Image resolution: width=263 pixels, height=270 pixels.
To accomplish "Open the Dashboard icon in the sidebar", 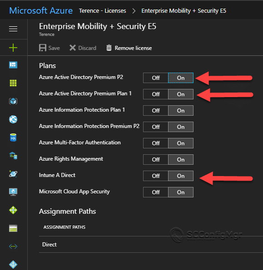I will (13, 65).
